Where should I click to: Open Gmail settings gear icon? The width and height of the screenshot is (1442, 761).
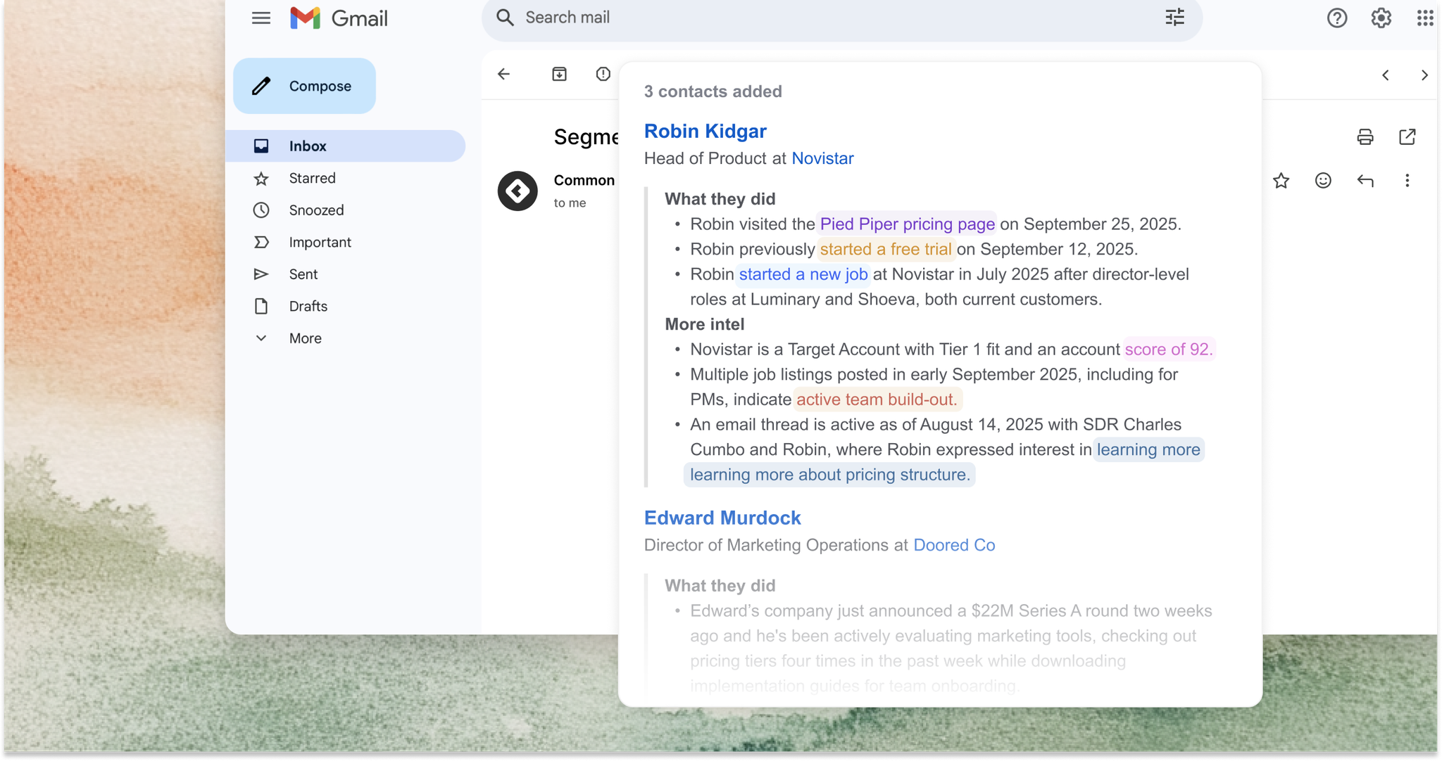[1381, 18]
